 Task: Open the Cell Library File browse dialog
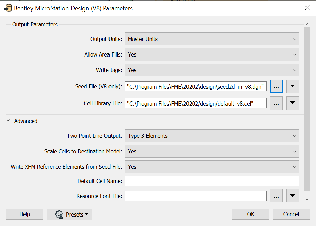276,103
